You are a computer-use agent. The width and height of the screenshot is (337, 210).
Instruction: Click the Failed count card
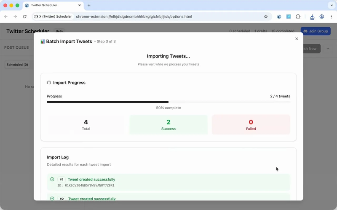[x=251, y=125]
